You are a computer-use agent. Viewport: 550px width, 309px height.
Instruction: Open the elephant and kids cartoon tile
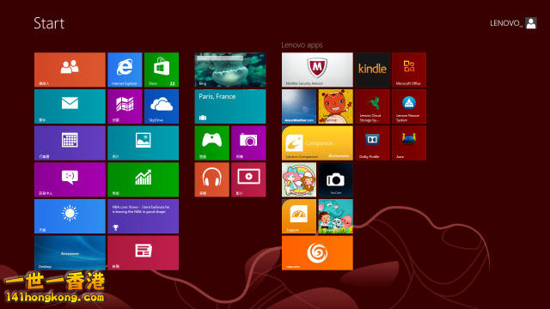click(336, 216)
